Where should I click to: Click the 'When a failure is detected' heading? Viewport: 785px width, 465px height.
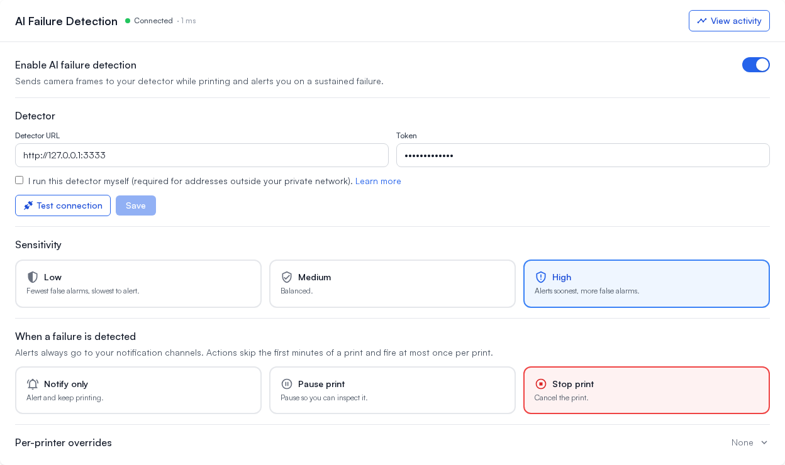(x=75, y=336)
